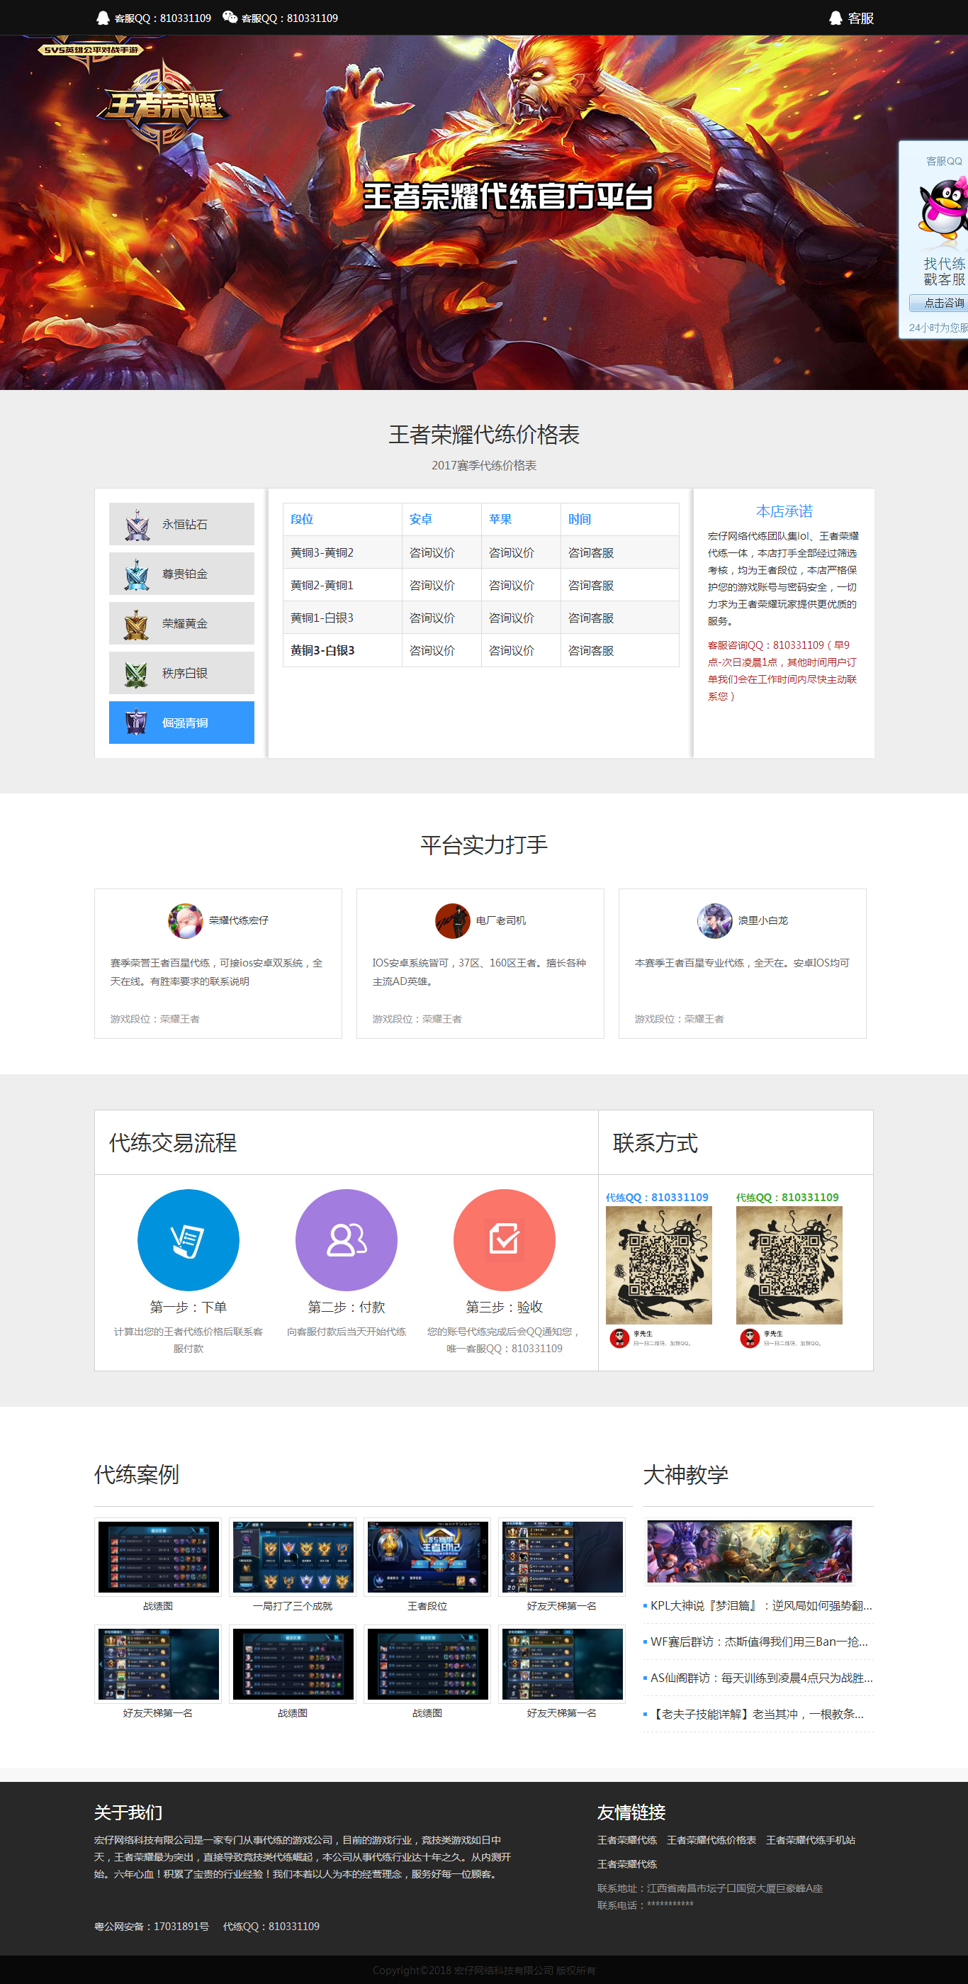
Task: Click the 永恒钻石 rank badge icon
Action: pyautogui.click(x=137, y=525)
